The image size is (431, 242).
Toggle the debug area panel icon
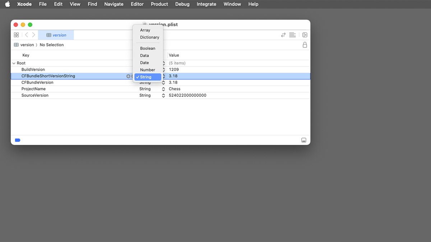tap(303, 140)
